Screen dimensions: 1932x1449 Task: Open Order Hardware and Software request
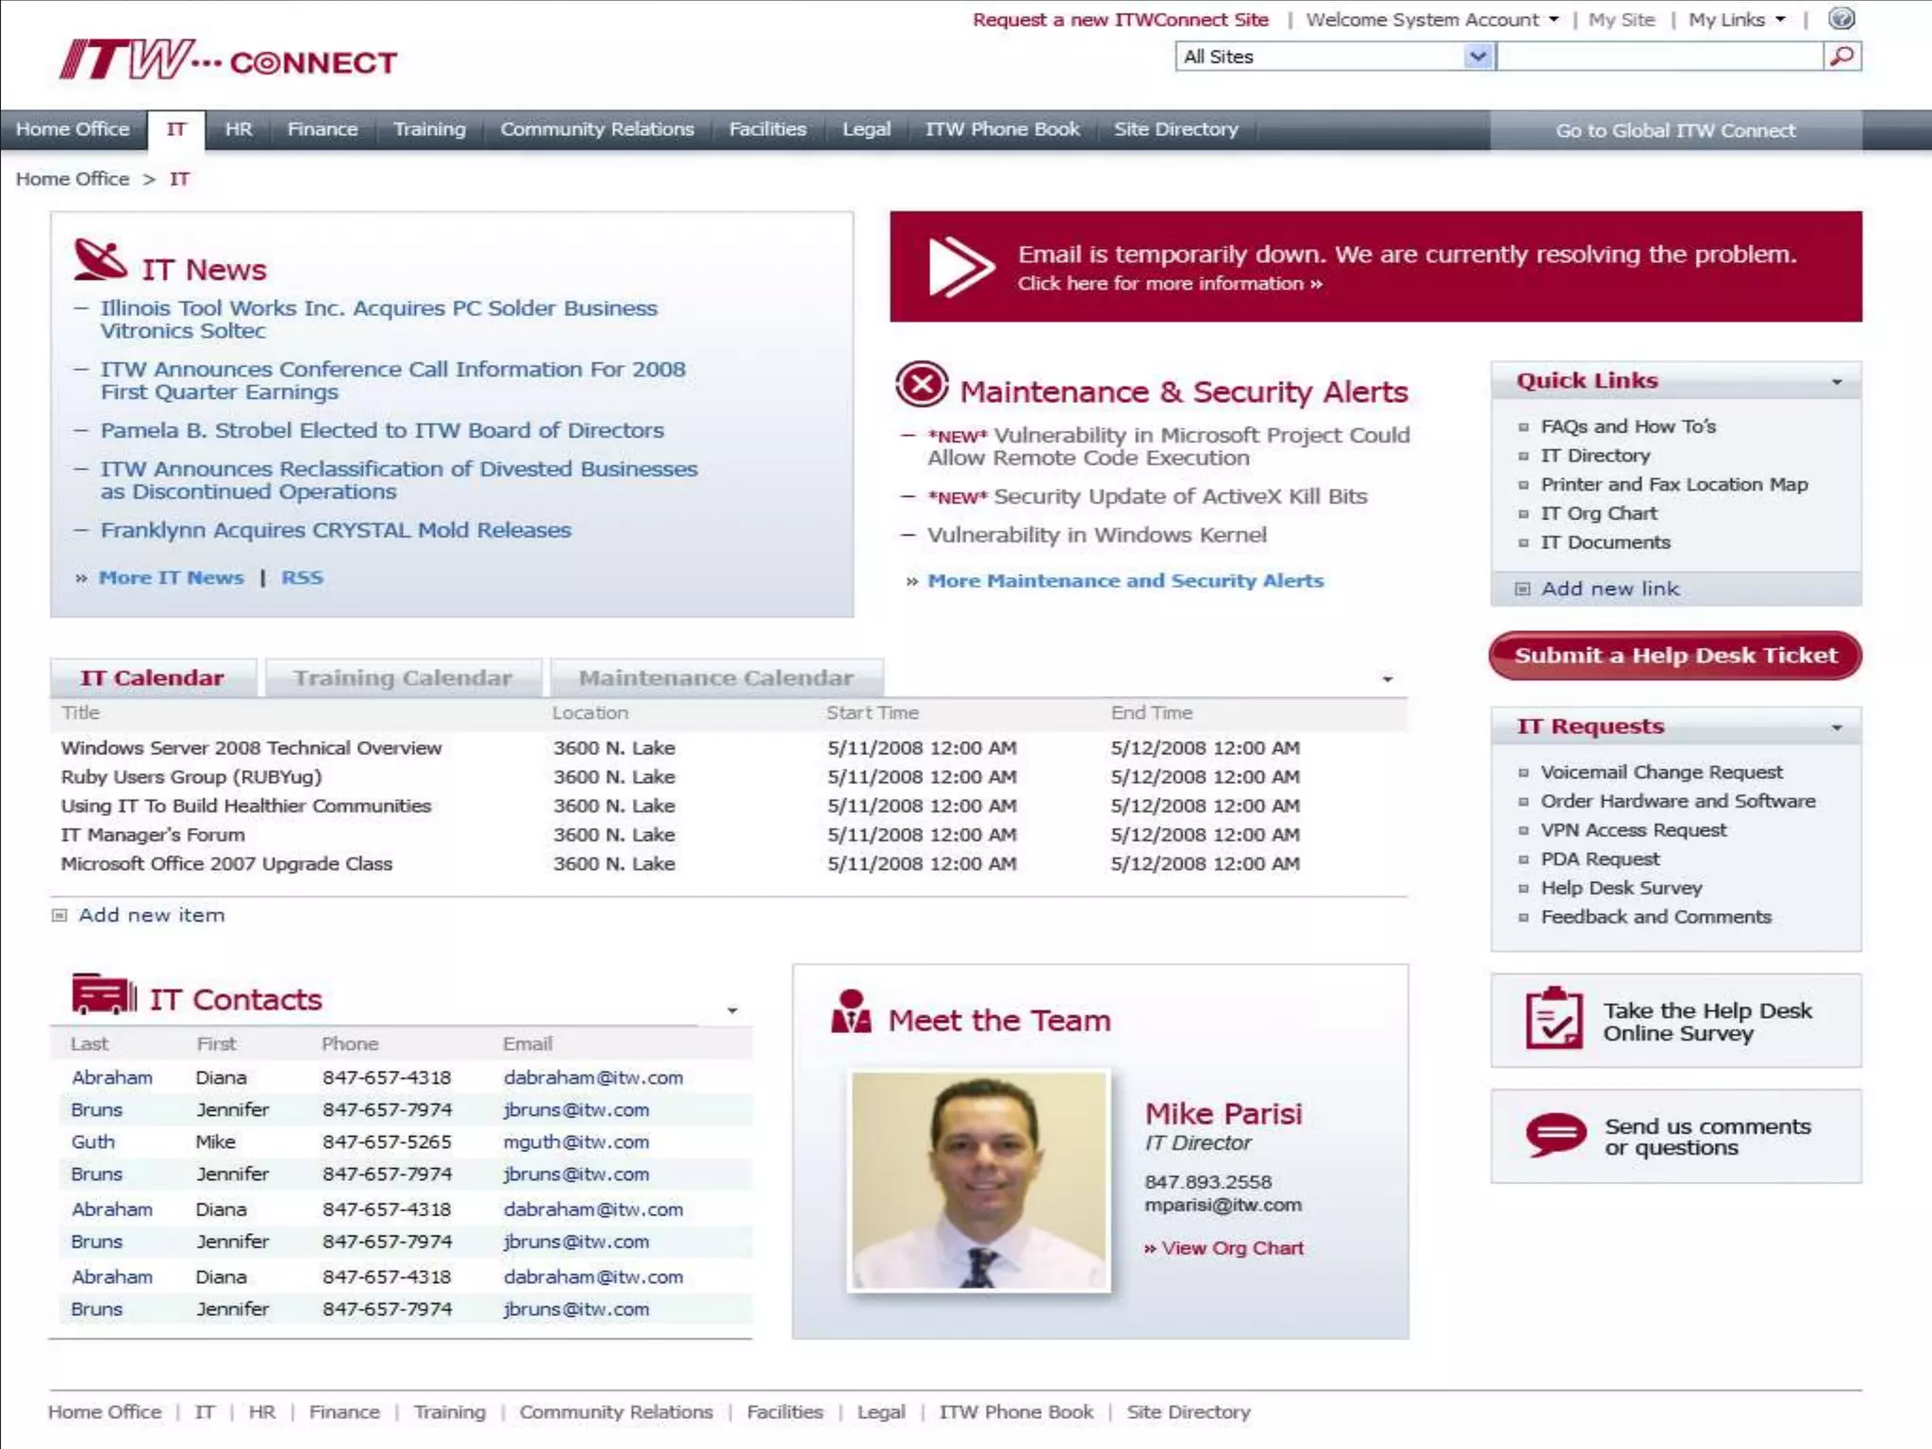point(1678,801)
